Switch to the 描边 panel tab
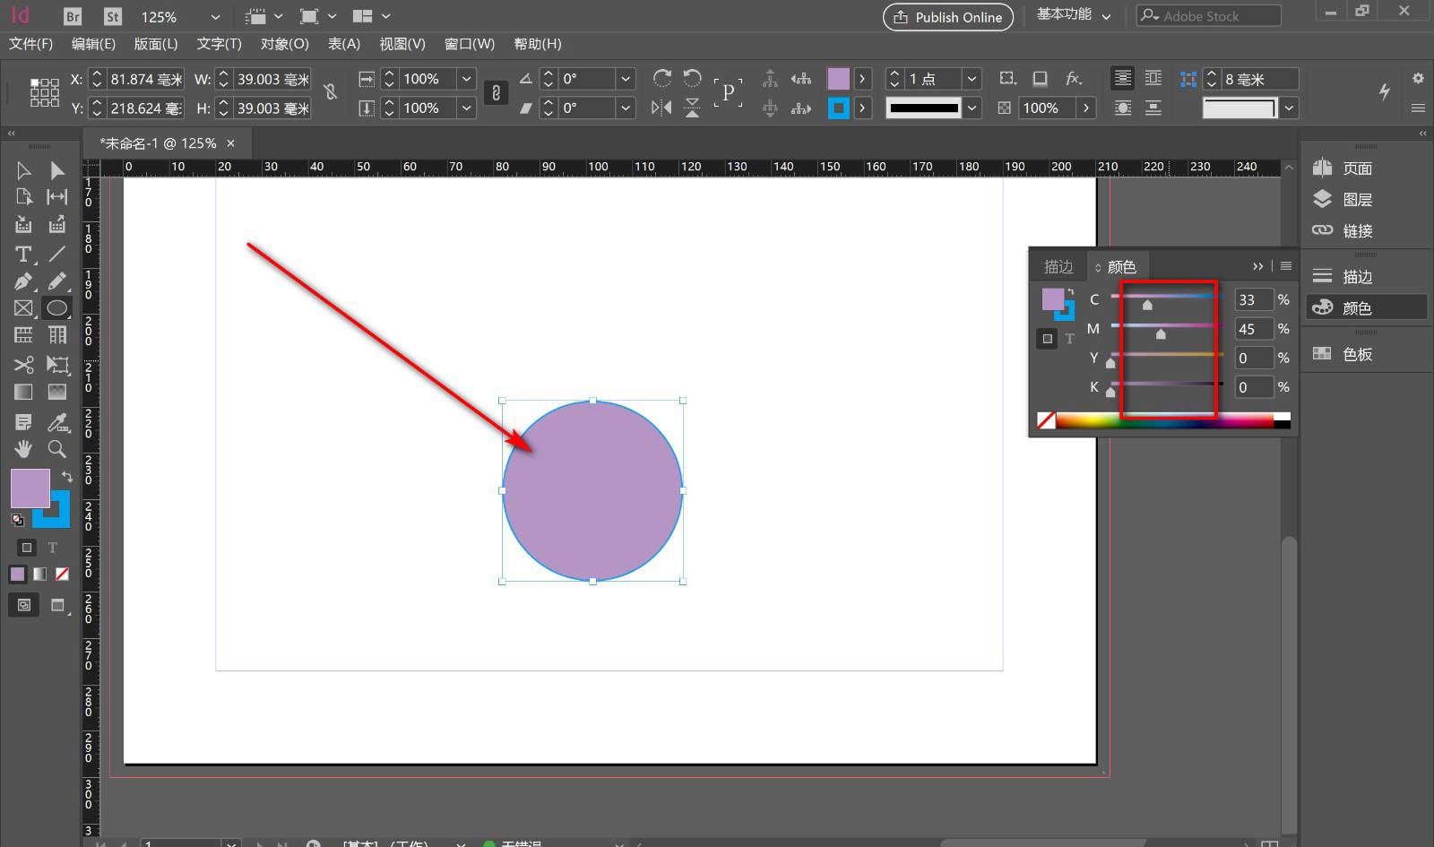The height and width of the screenshot is (847, 1434). click(1058, 266)
